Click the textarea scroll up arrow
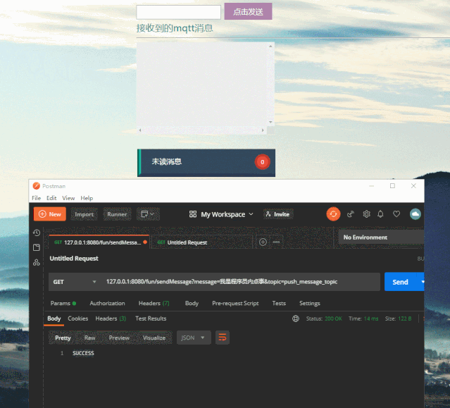 point(270,46)
